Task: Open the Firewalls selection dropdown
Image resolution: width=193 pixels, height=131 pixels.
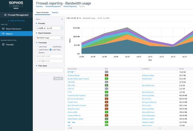Action: click(x=49, y=28)
